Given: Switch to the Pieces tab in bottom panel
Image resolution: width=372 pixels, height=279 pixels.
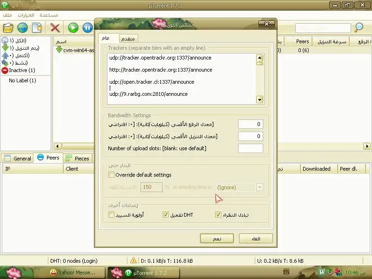Looking at the screenshot, I should coord(77,158).
